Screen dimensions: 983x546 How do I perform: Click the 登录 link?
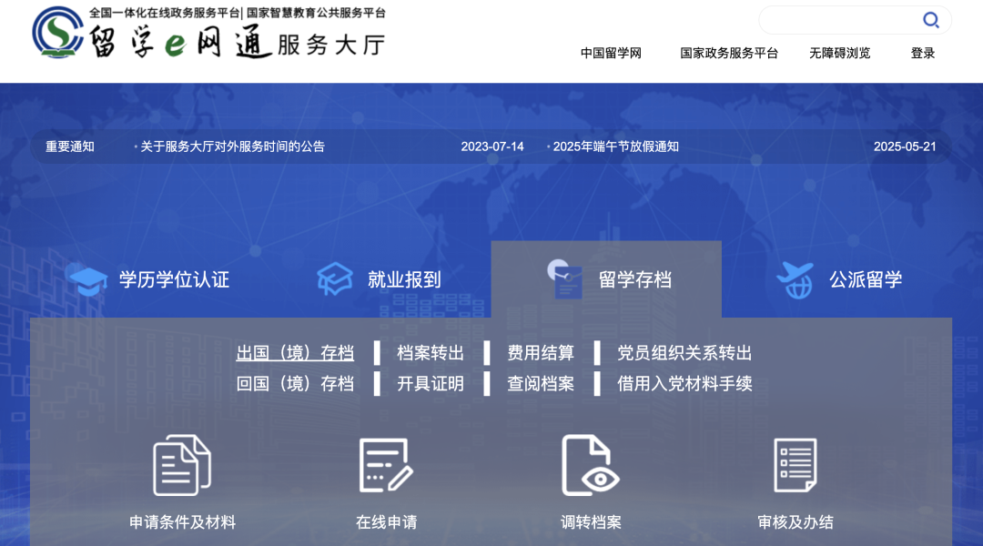[x=922, y=54]
